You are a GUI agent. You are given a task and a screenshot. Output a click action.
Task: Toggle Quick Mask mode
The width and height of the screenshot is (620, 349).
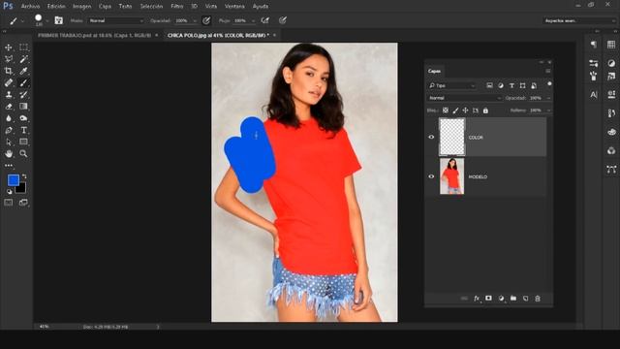(x=9, y=203)
